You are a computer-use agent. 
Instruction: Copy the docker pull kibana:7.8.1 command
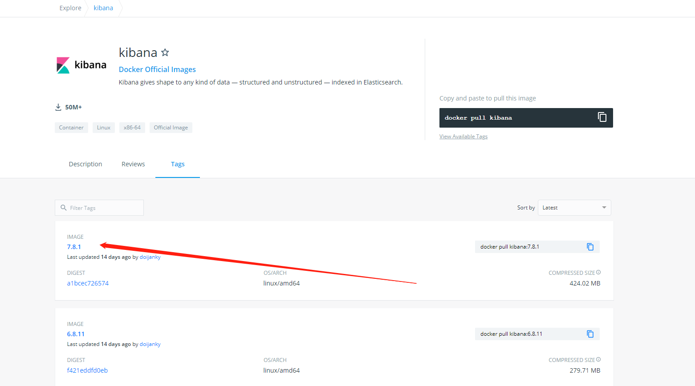click(x=590, y=247)
